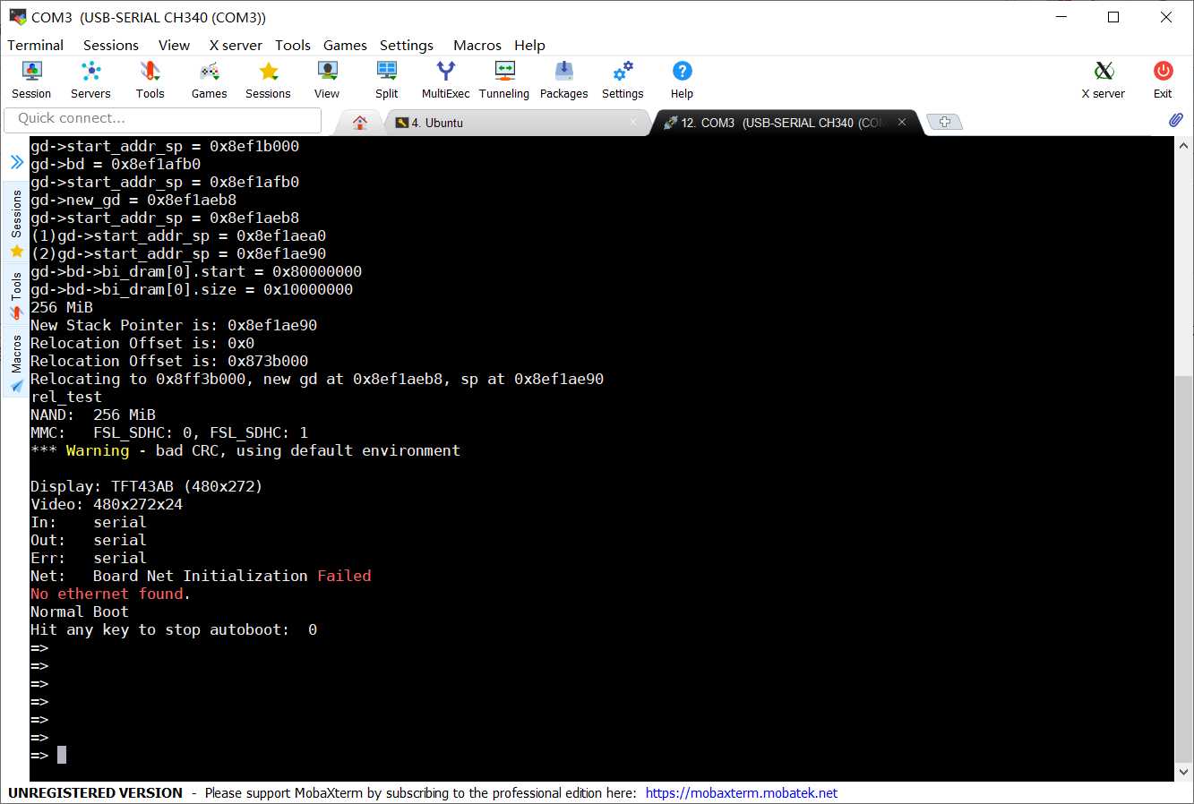Image resolution: width=1194 pixels, height=804 pixels.
Task: Open the Servers toolbar icon
Action: tap(90, 79)
